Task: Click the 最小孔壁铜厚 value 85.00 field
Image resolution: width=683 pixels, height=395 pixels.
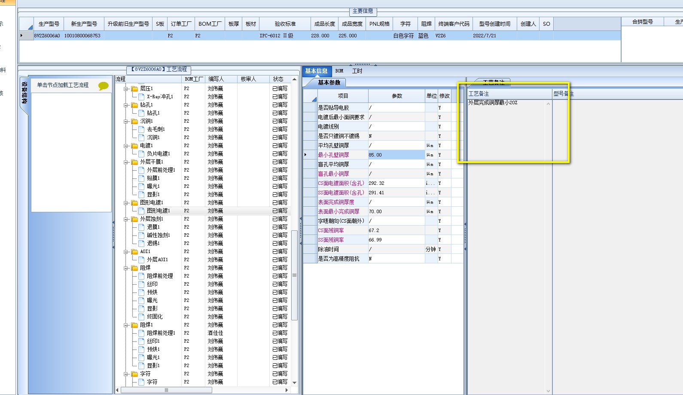Action: (396, 155)
